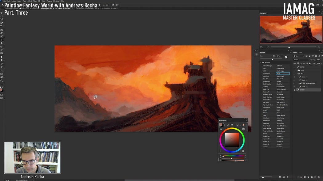Hide the bottom SKETCH layer
This screenshot has width=323, height=181.
click(294, 89)
